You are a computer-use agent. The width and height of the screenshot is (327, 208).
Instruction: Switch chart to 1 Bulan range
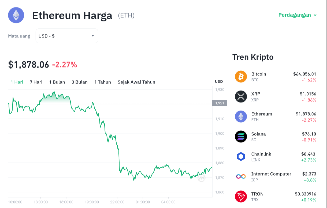click(x=57, y=82)
